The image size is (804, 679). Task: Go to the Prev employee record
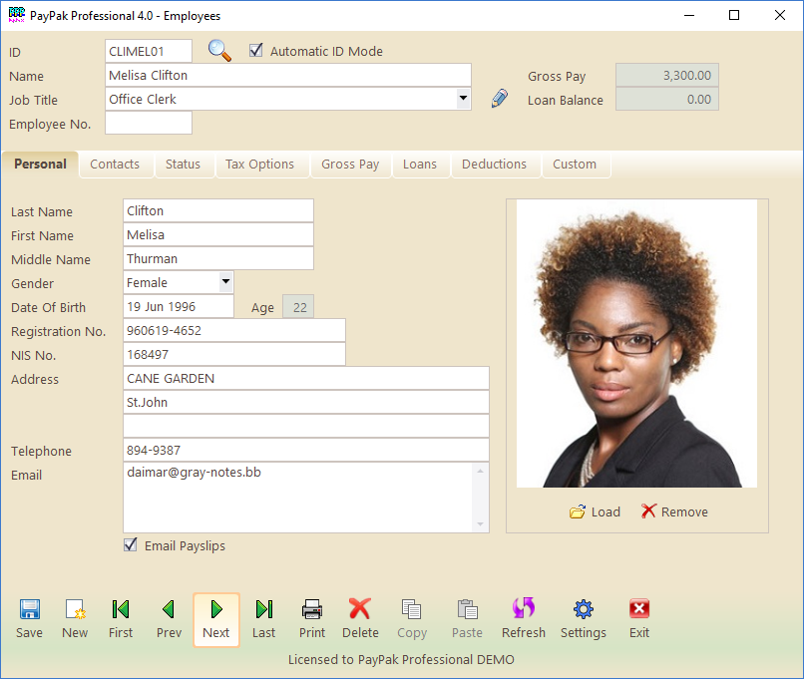click(169, 618)
